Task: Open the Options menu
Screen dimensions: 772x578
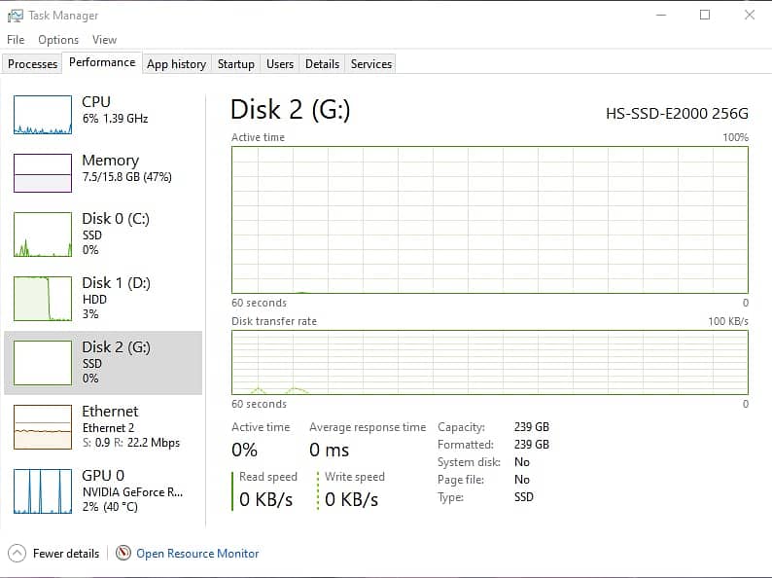Action: [58, 40]
